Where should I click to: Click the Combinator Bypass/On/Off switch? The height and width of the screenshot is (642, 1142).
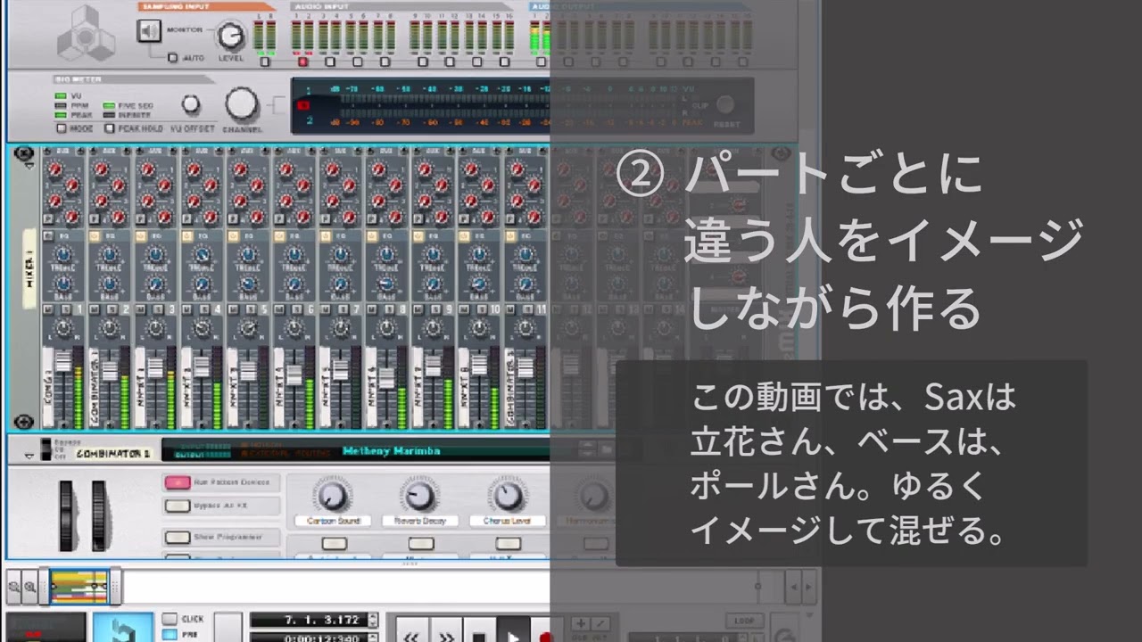(46, 448)
